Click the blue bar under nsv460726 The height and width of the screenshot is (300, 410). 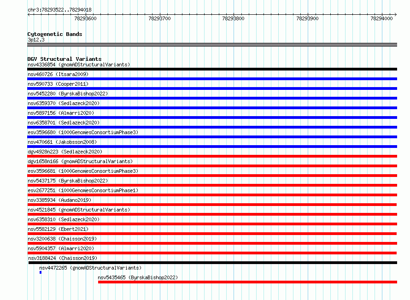click(212, 79)
